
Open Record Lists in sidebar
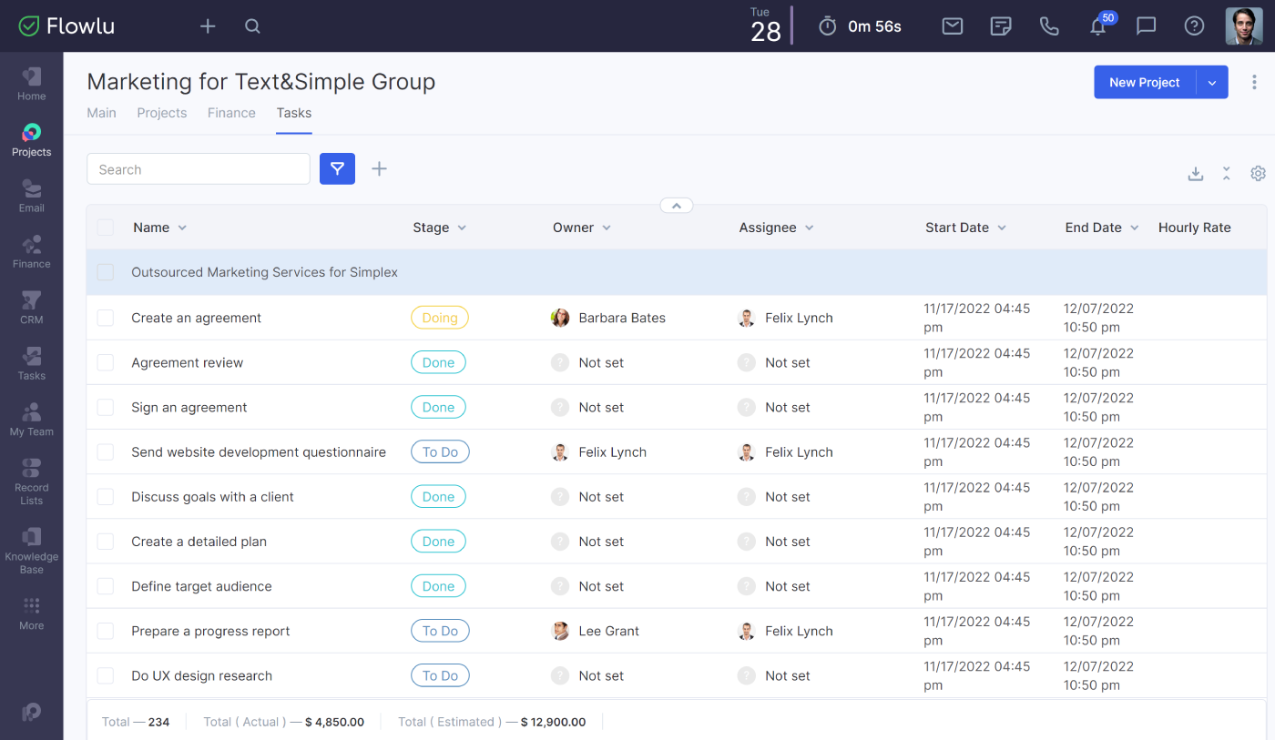[x=32, y=482]
